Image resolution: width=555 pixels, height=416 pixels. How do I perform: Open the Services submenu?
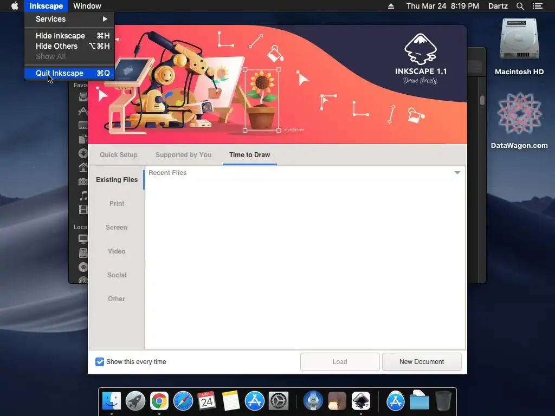pyautogui.click(x=69, y=19)
